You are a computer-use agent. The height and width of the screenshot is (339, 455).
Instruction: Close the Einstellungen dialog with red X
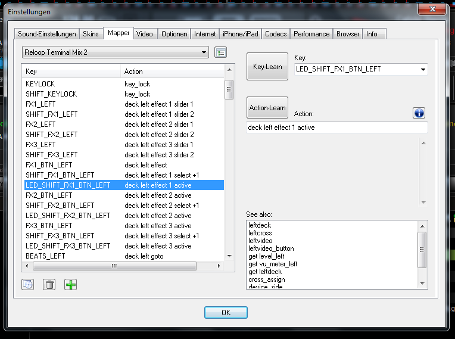tap(432, 8)
